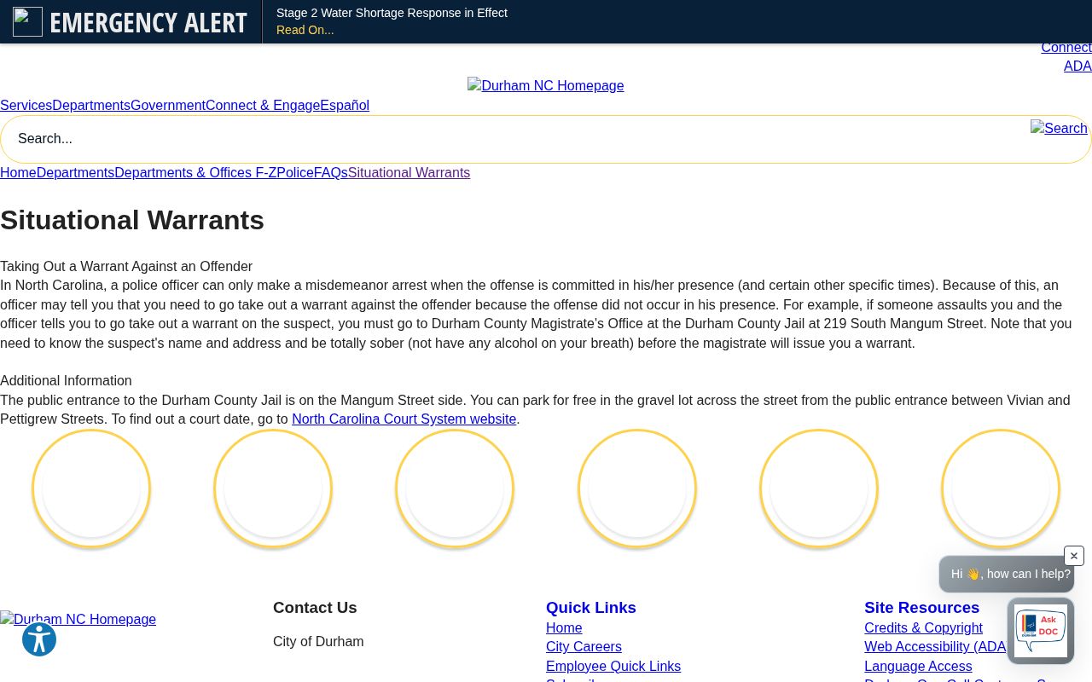Screen dimensions: 1092x682
Task: Open the Services menu
Action: (26, 106)
